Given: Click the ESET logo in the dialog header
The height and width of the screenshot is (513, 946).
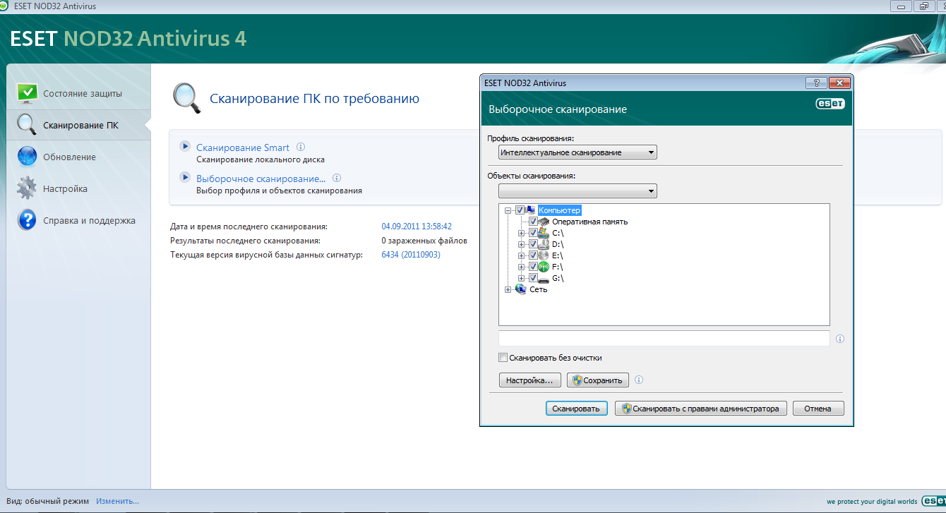Looking at the screenshot, I should tap(830, 104).
